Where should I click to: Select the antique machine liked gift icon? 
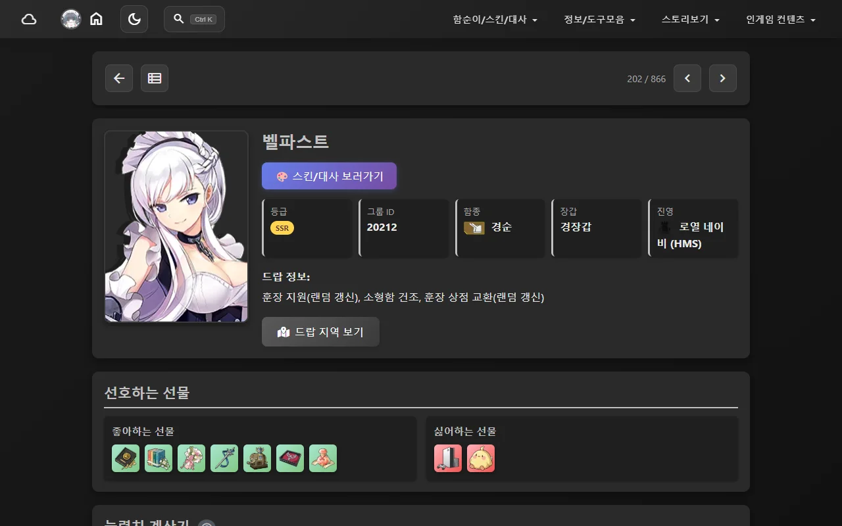pos(257,458)
